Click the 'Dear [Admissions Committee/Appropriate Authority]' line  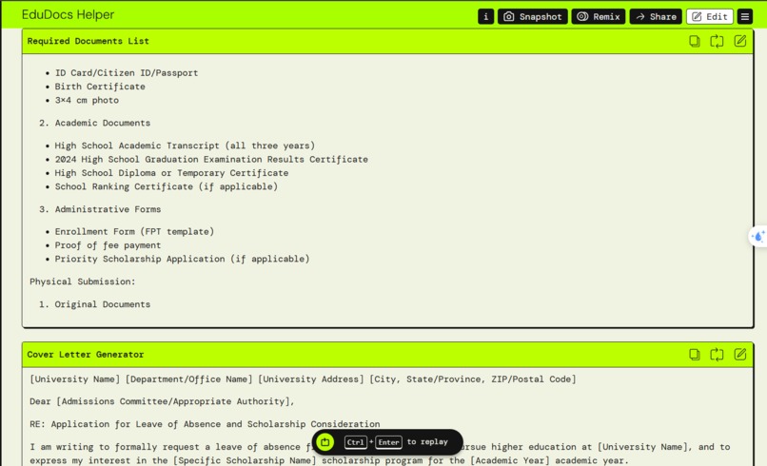162,401
